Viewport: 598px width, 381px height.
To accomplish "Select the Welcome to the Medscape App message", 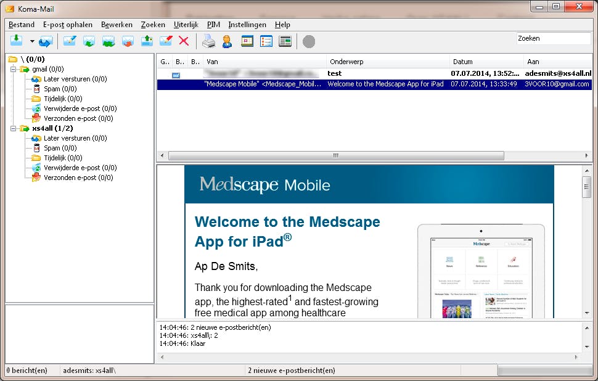I will tap(374, 84).
